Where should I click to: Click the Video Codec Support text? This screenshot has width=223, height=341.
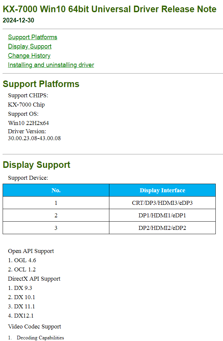tap(34, 327)
